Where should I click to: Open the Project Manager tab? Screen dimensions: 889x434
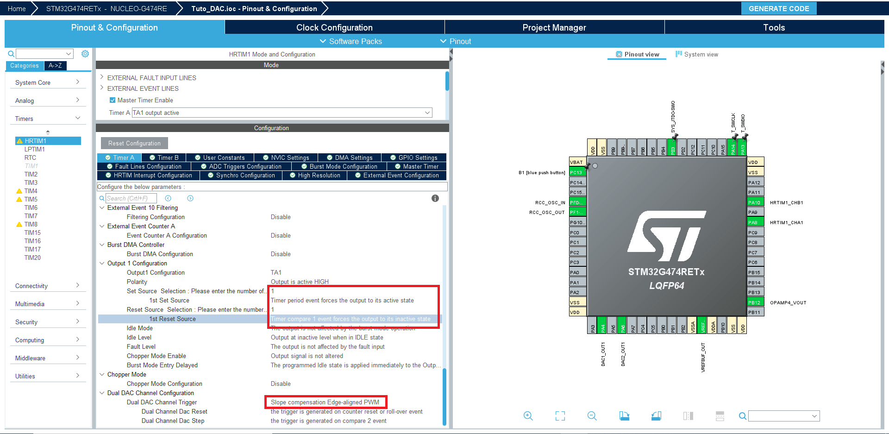[554, 27]
